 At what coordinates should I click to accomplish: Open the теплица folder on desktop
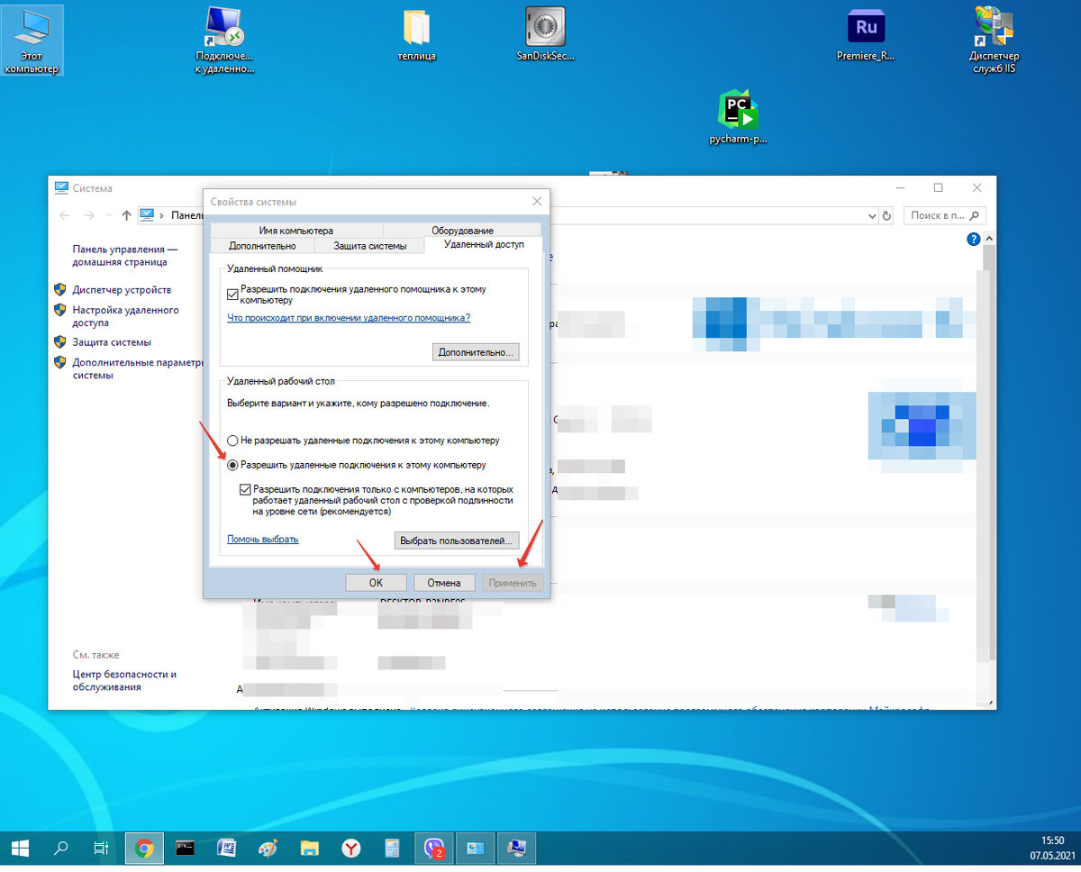coord(416,36)
